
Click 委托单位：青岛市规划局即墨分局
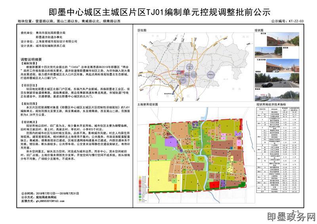click(43, 33)
